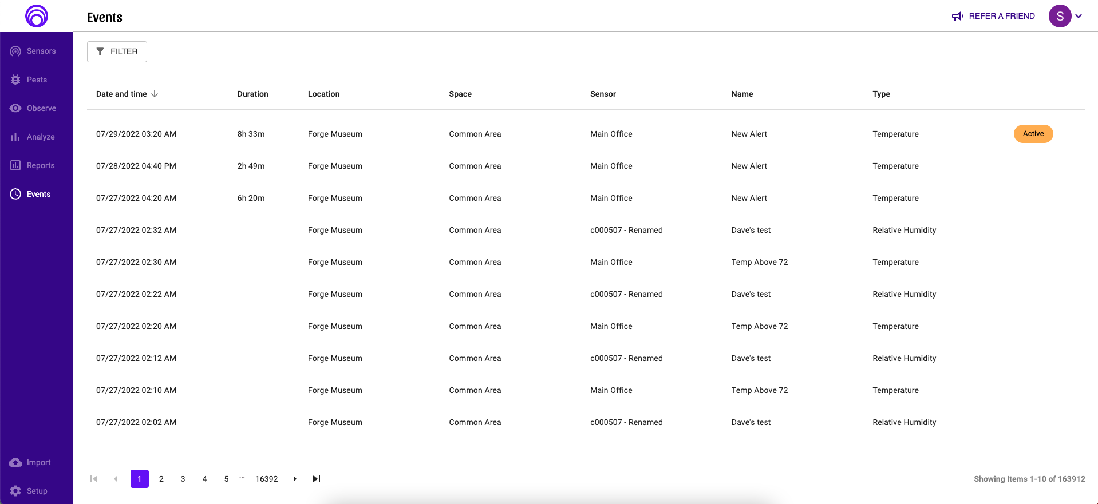Skip to last page of events
Screen dimensions: 1098x504
(317, 479)
